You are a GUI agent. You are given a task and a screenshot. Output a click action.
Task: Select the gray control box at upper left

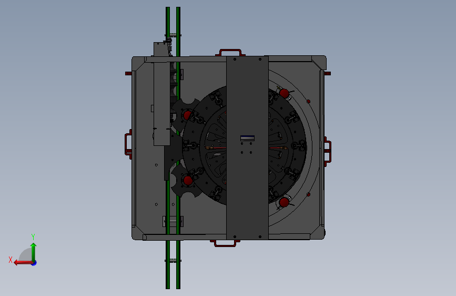coord(161,94)
